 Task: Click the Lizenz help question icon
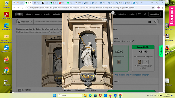(x=133, y=41)
